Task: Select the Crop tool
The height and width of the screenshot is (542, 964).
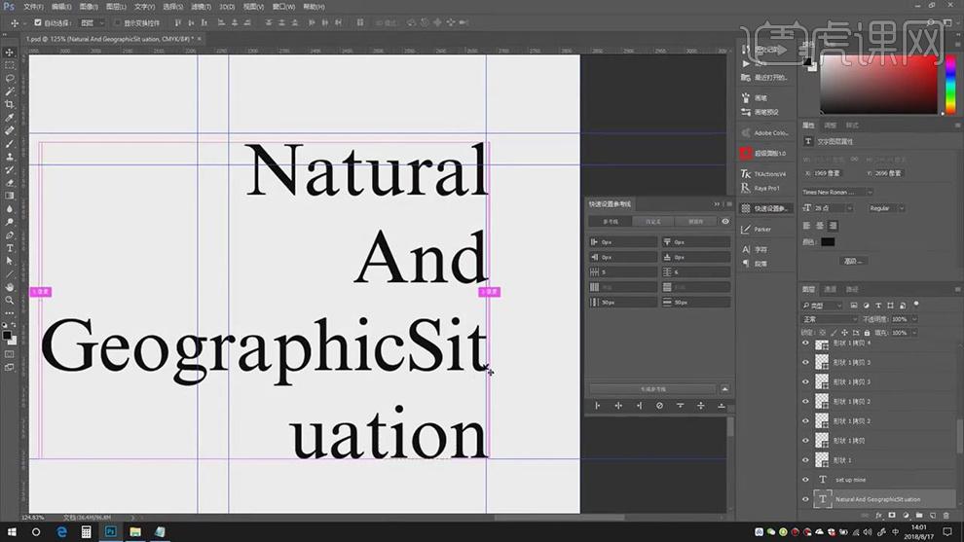Action: (10, 104)
